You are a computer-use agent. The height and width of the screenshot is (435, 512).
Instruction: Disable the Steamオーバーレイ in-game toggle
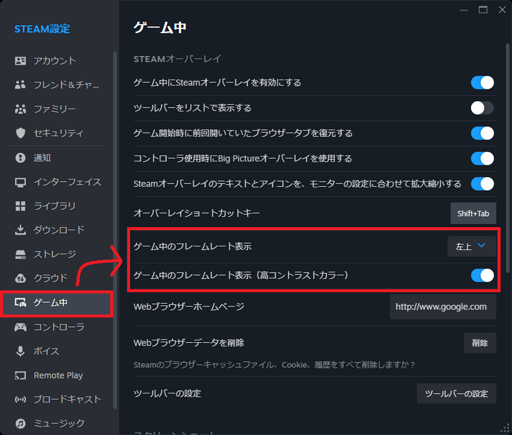pos(482,83)
